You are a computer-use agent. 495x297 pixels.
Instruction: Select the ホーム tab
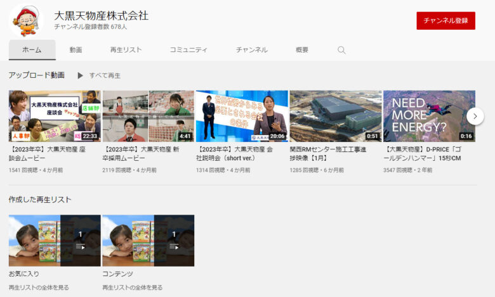tap(32, 50)
